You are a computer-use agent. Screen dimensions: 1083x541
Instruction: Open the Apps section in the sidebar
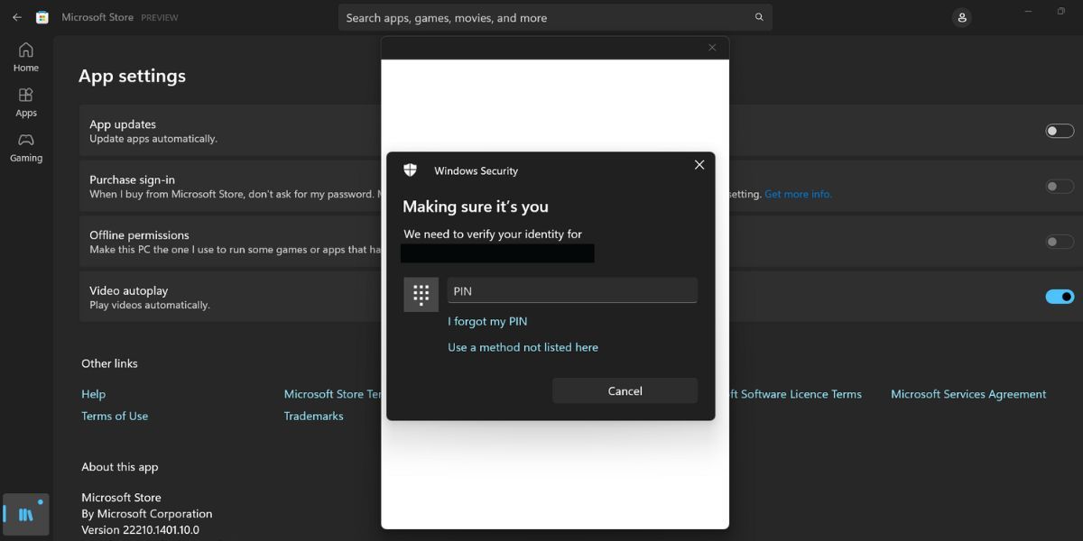point(26,102)
